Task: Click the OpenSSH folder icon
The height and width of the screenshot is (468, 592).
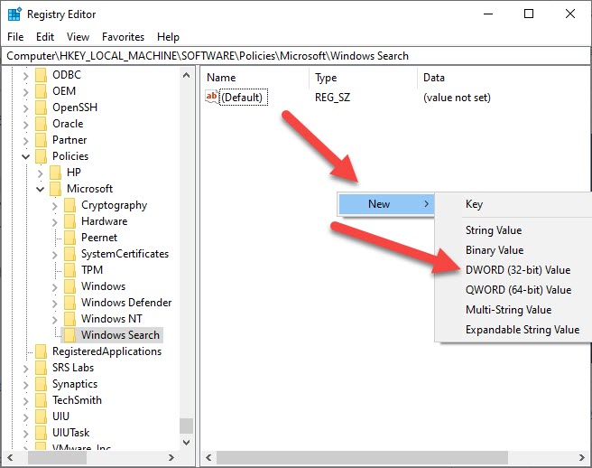Action: [41, 108]
